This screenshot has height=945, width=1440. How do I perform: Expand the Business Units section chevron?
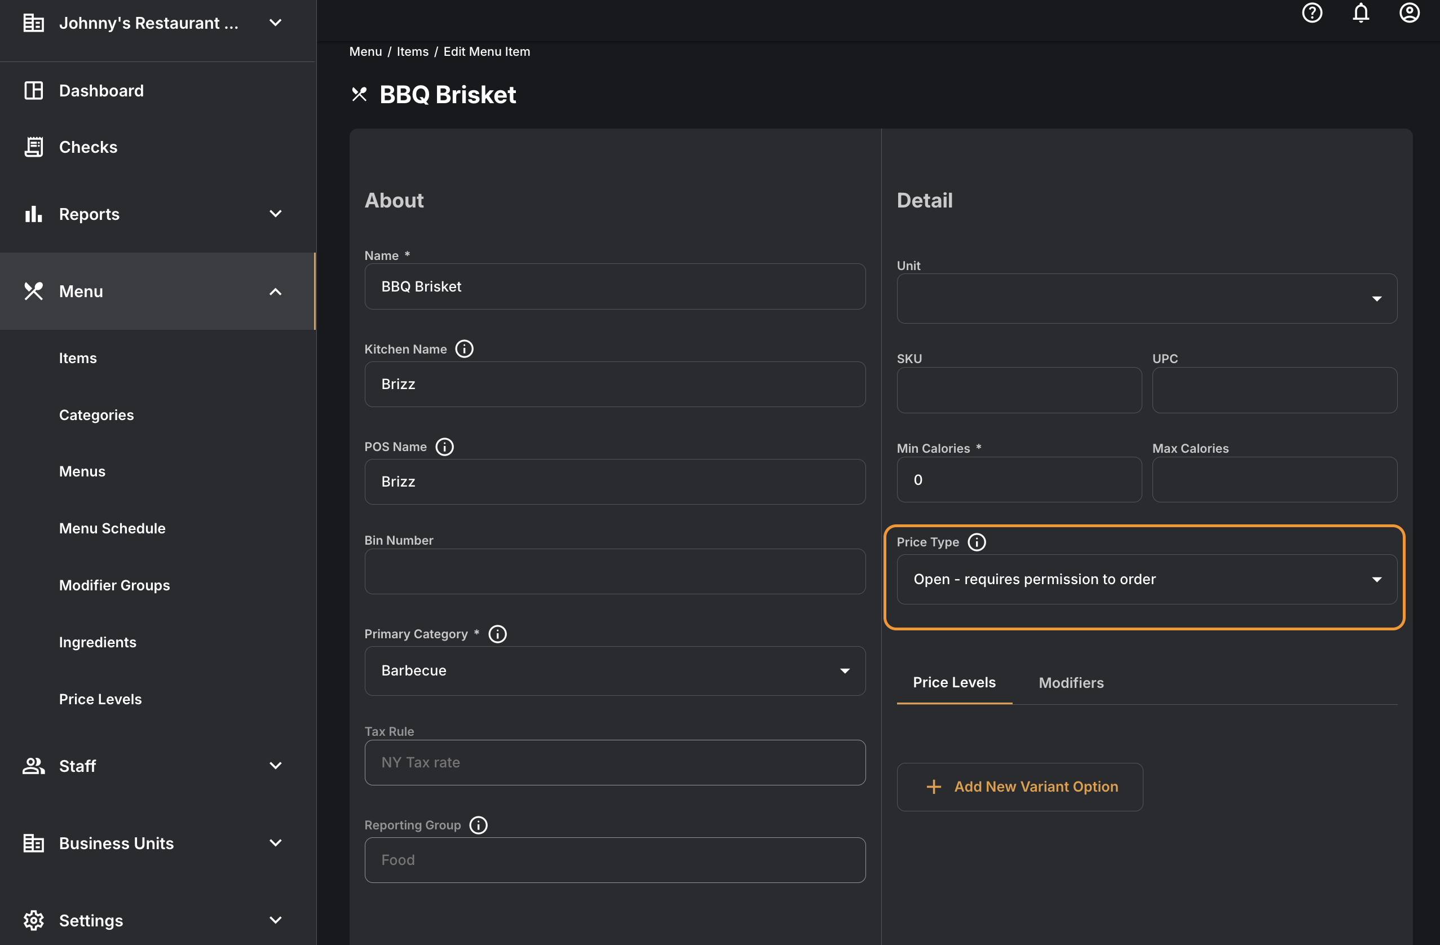[x=275, y=844]
